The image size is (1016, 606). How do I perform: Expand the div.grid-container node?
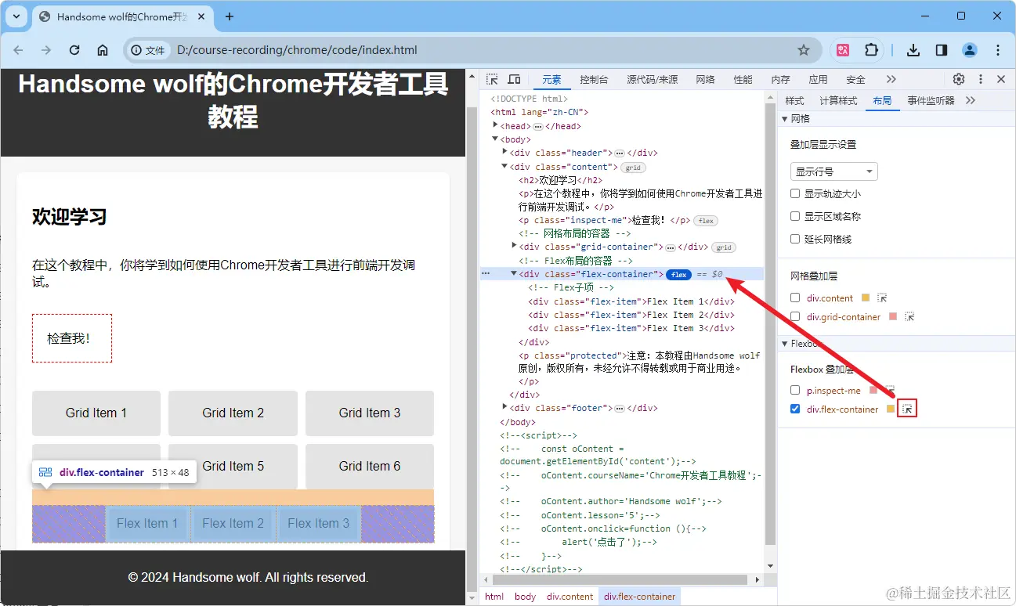tap(514, 247)
